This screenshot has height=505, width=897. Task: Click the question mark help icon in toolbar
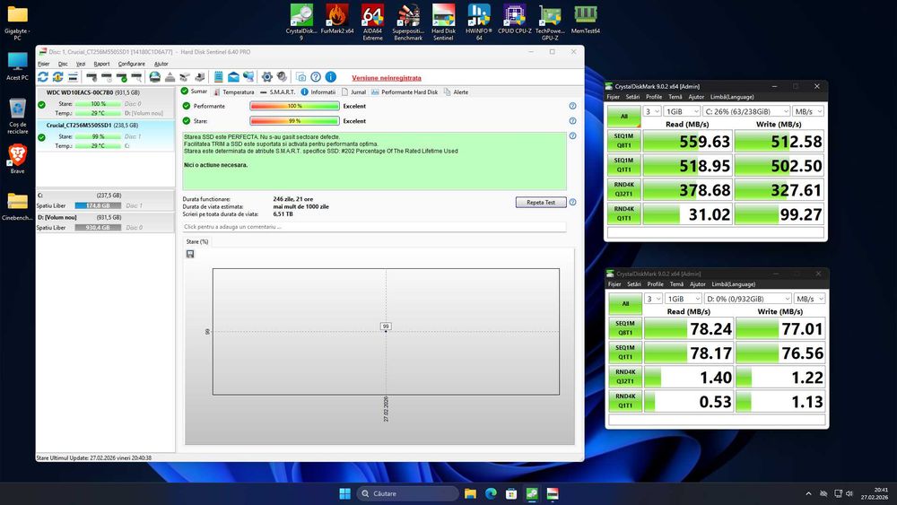tap(316, 76)
